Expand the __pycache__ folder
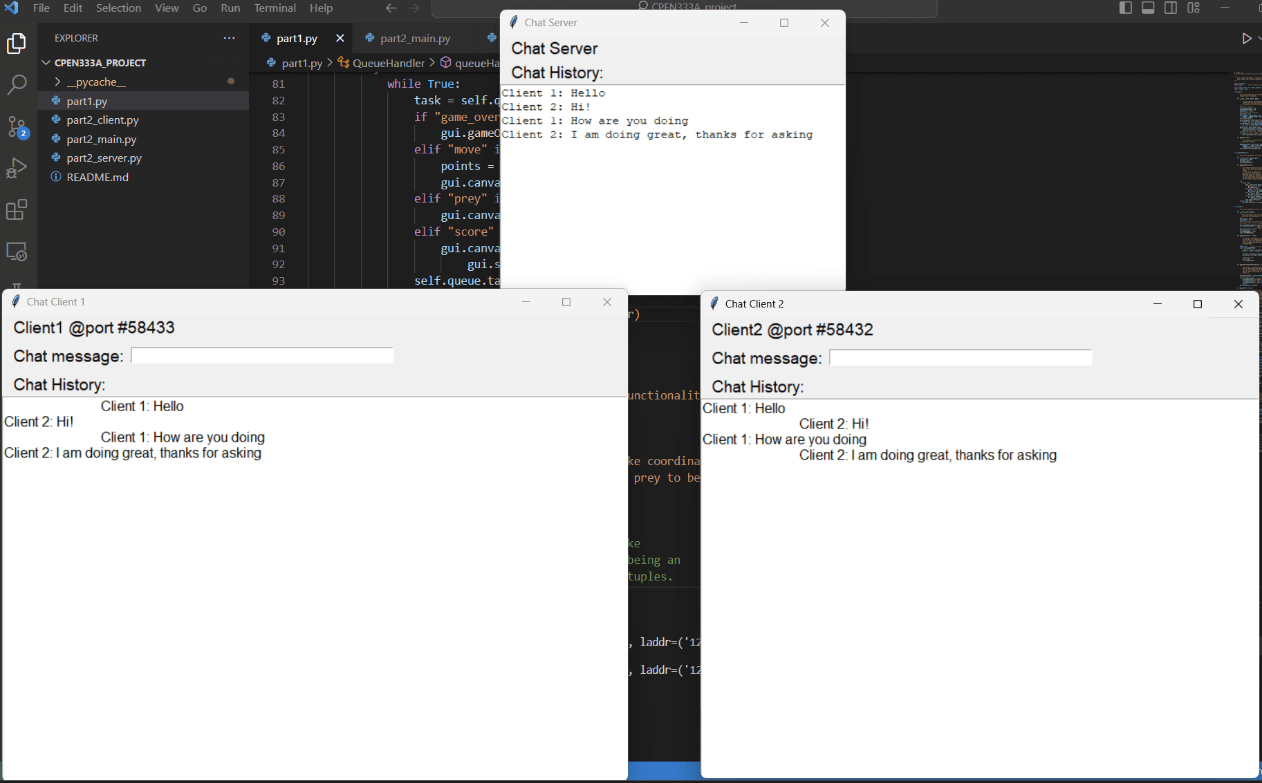Viewport: 1262px width, 783px height. point(58,82)
